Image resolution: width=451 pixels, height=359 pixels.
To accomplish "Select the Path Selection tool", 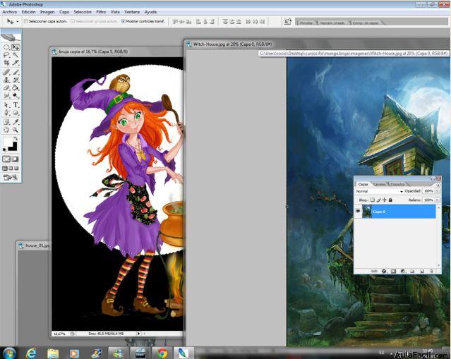I will click(x=6, y=105).
